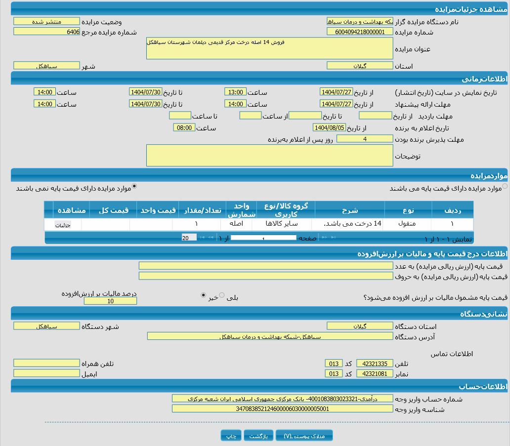
Task: Click the 'عنوان مزایده' auction title text area
Action: point(269,48)
